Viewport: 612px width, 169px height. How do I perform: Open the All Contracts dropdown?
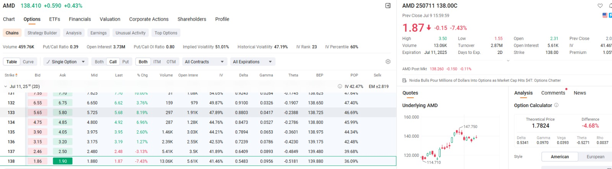(204, 62)
